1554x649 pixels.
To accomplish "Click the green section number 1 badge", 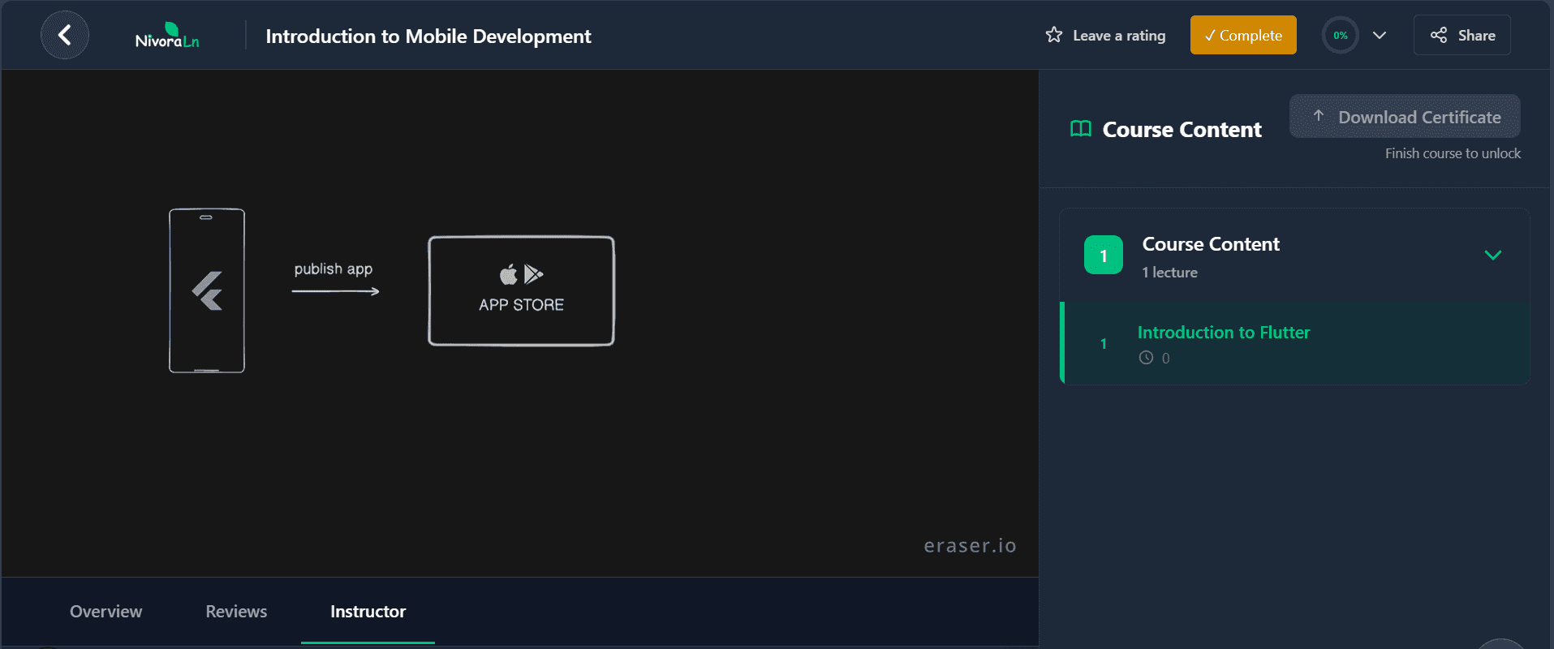I will pos(1103,256).
